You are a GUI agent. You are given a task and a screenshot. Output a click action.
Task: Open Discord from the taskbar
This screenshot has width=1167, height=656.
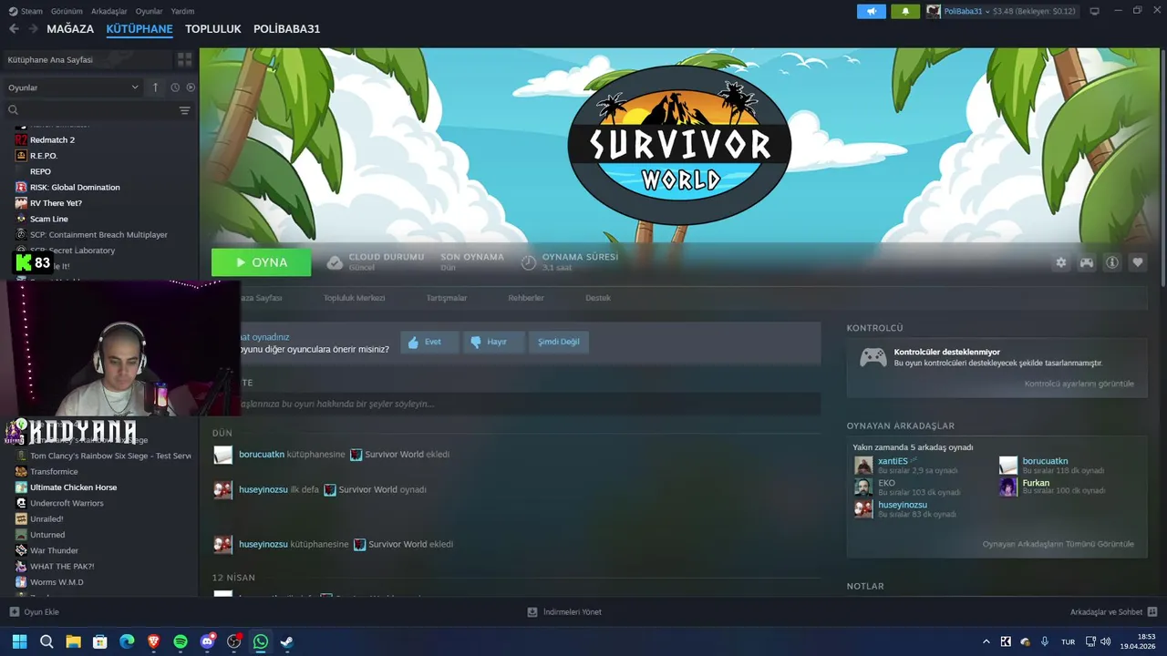pos(207,641)
